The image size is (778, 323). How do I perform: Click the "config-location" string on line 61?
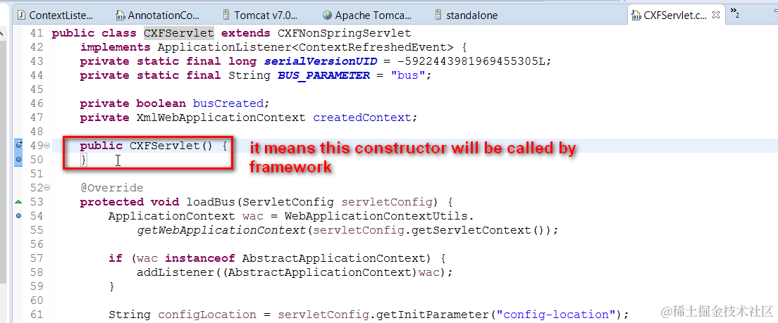point(556,314)
